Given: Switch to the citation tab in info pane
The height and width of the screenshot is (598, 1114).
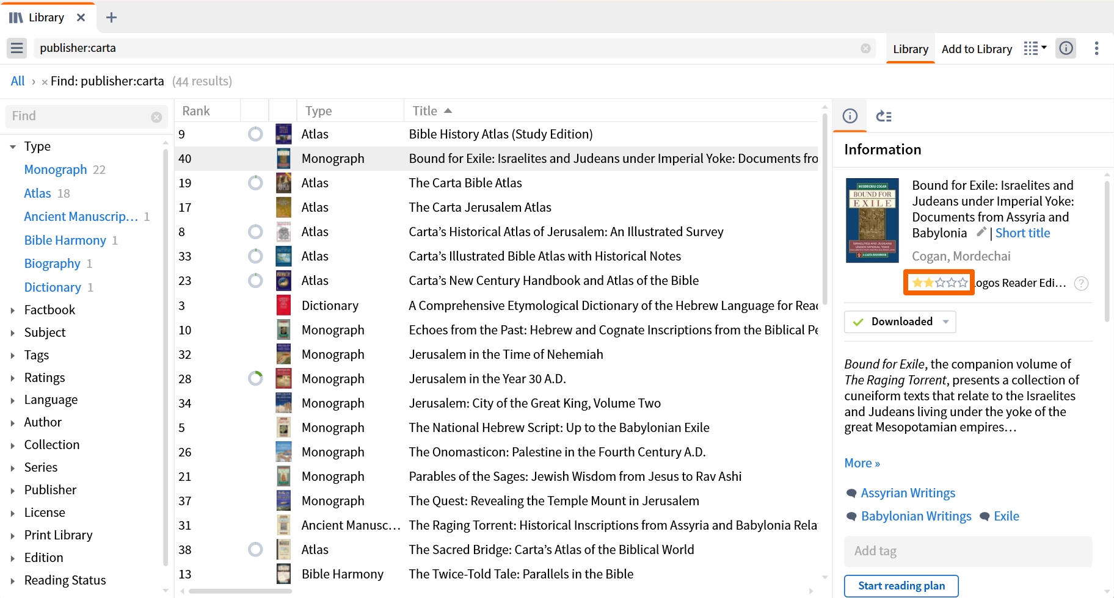Looking at the screenshot, I should [884, 116].
